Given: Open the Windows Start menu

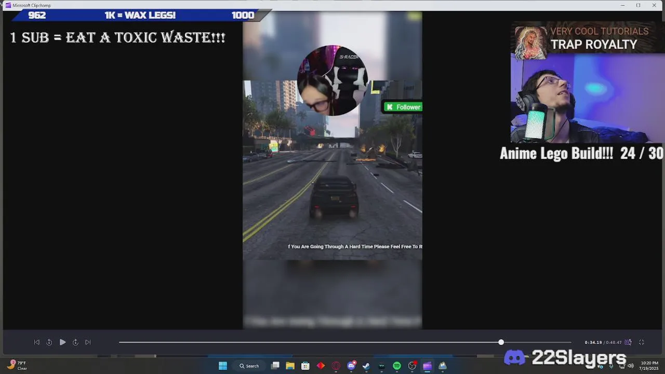Looking at the screenshot, I should (223, 366).
